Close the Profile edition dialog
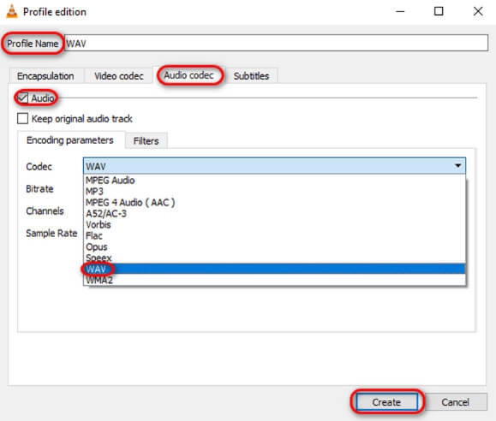The image size is (496, 421). click(x=478, y=11)
